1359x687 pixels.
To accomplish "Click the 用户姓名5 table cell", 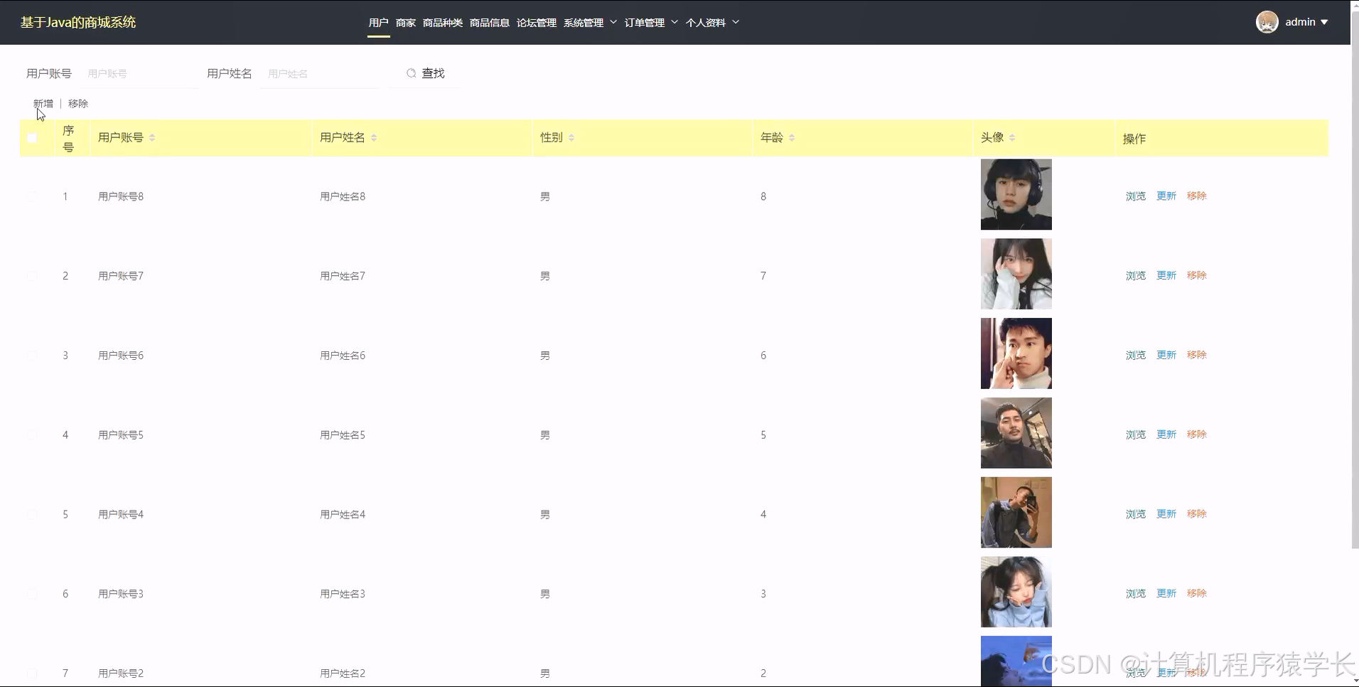I will point(343,435).
